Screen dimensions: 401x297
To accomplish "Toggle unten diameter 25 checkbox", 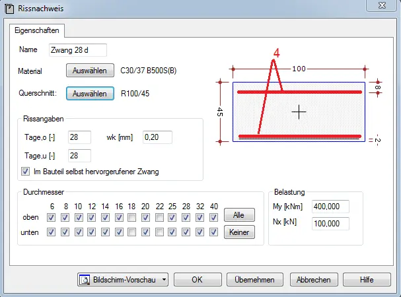I will tap(172, 232).
